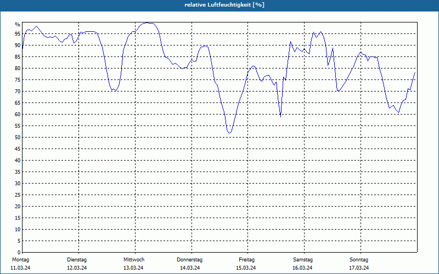Click the y-axis value '45'
This screenshot has width=439, height=274.
point(18,149)
